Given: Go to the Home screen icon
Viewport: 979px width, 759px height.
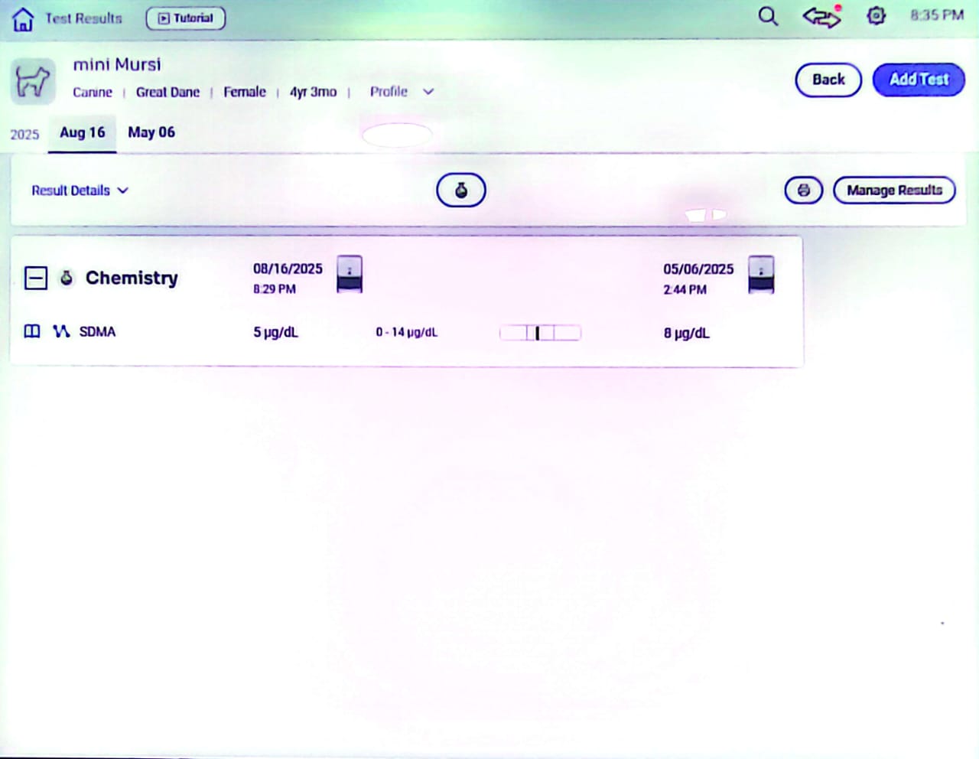Looking at the screenshot, I should tap(23, 19).
